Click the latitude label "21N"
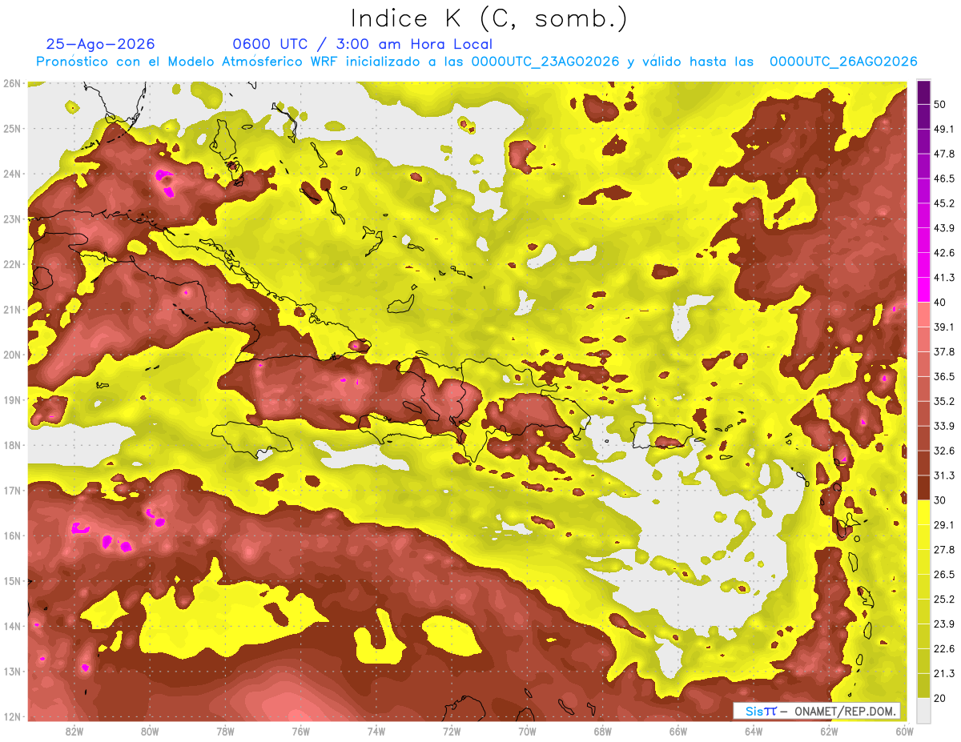Image resolution: width=961 pixels, height=742 pixels. point(11,309)
